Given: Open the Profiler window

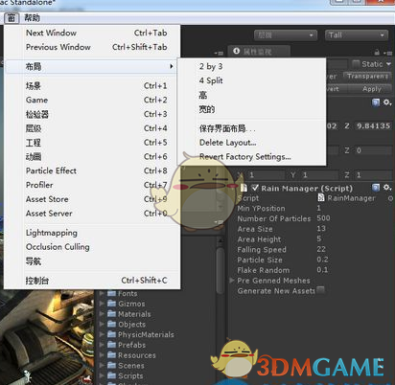Looking at the screenshot, I should tap(93, 185).
